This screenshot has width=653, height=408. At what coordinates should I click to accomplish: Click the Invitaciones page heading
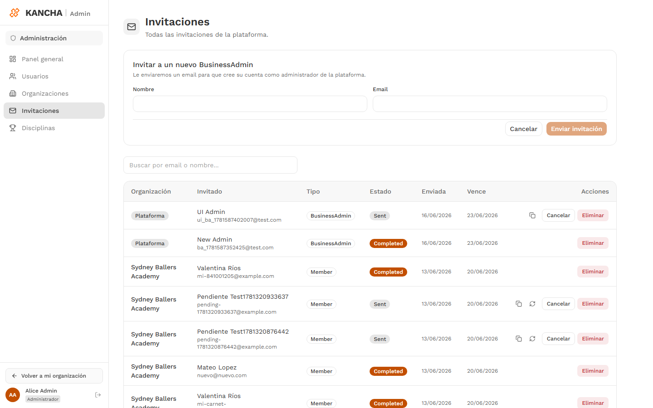[x=177, y=22]
